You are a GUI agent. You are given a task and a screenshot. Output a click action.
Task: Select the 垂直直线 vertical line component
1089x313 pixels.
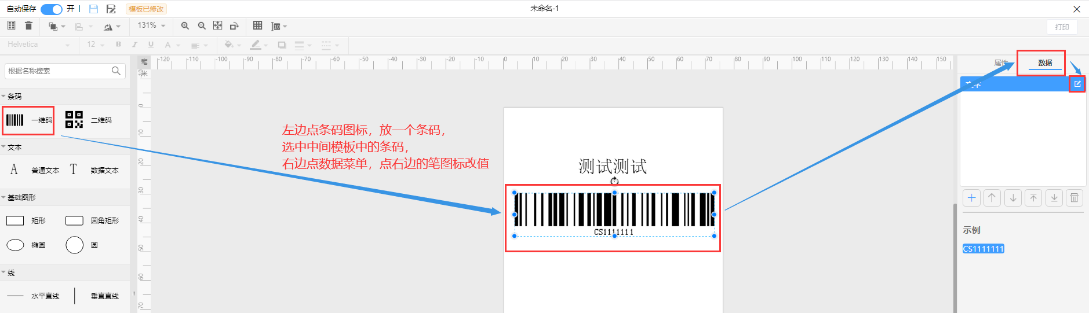point(96,296)
